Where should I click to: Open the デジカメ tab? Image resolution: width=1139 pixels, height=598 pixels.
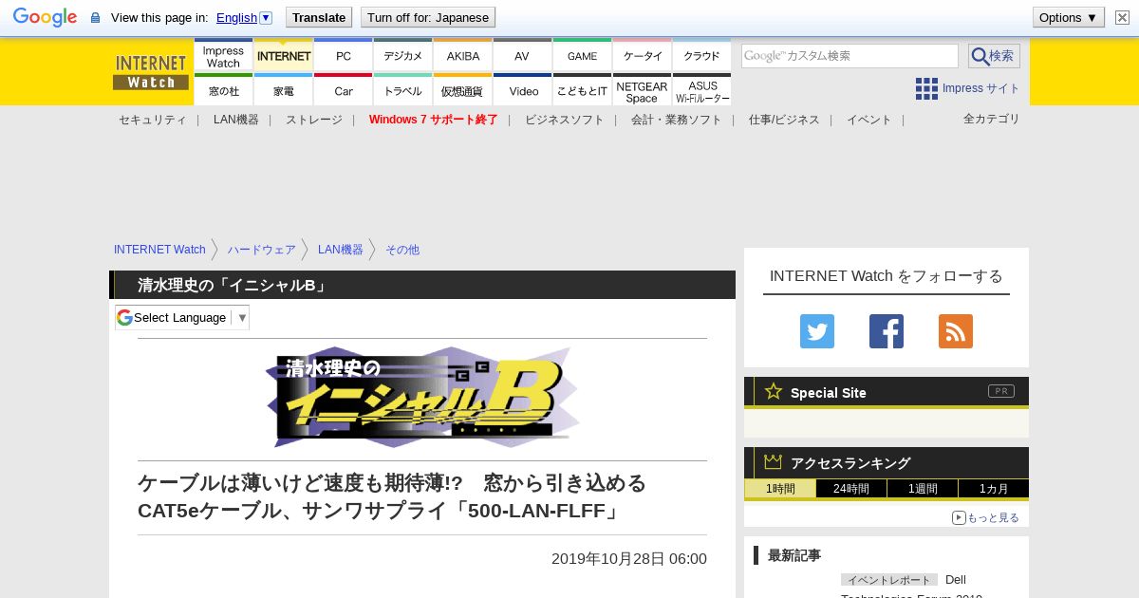(x=403, y=56)
